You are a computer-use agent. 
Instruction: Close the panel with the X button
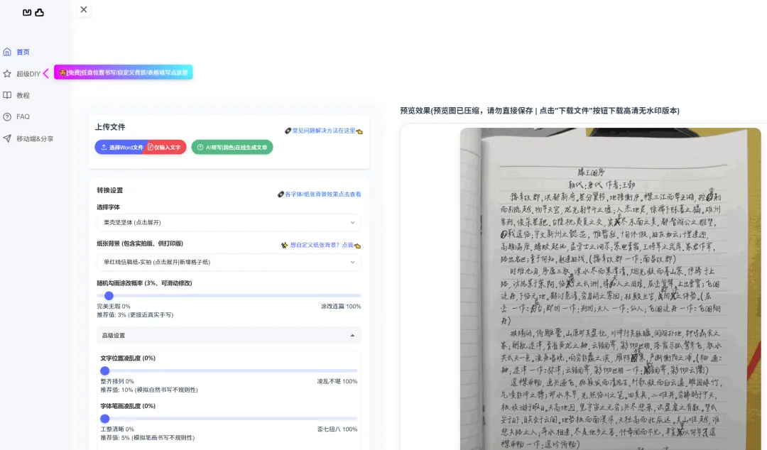[x=84, y=10]
